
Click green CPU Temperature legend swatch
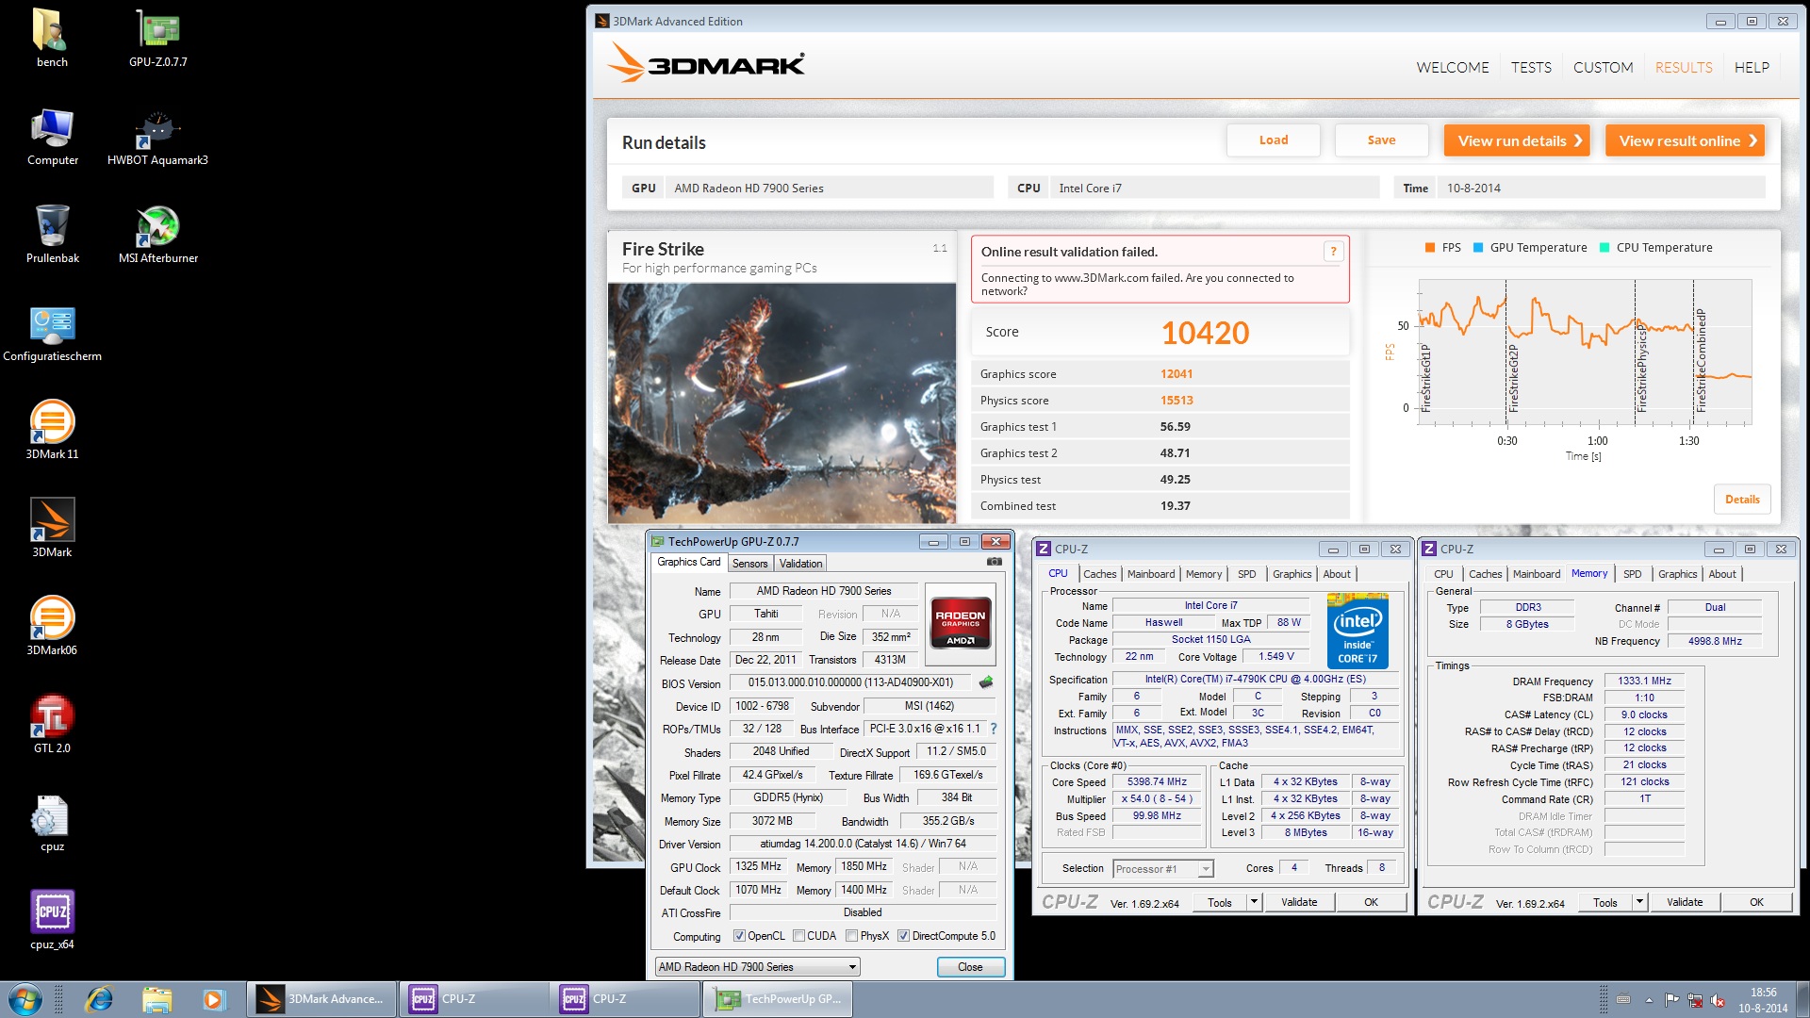tap(1604, 248)
